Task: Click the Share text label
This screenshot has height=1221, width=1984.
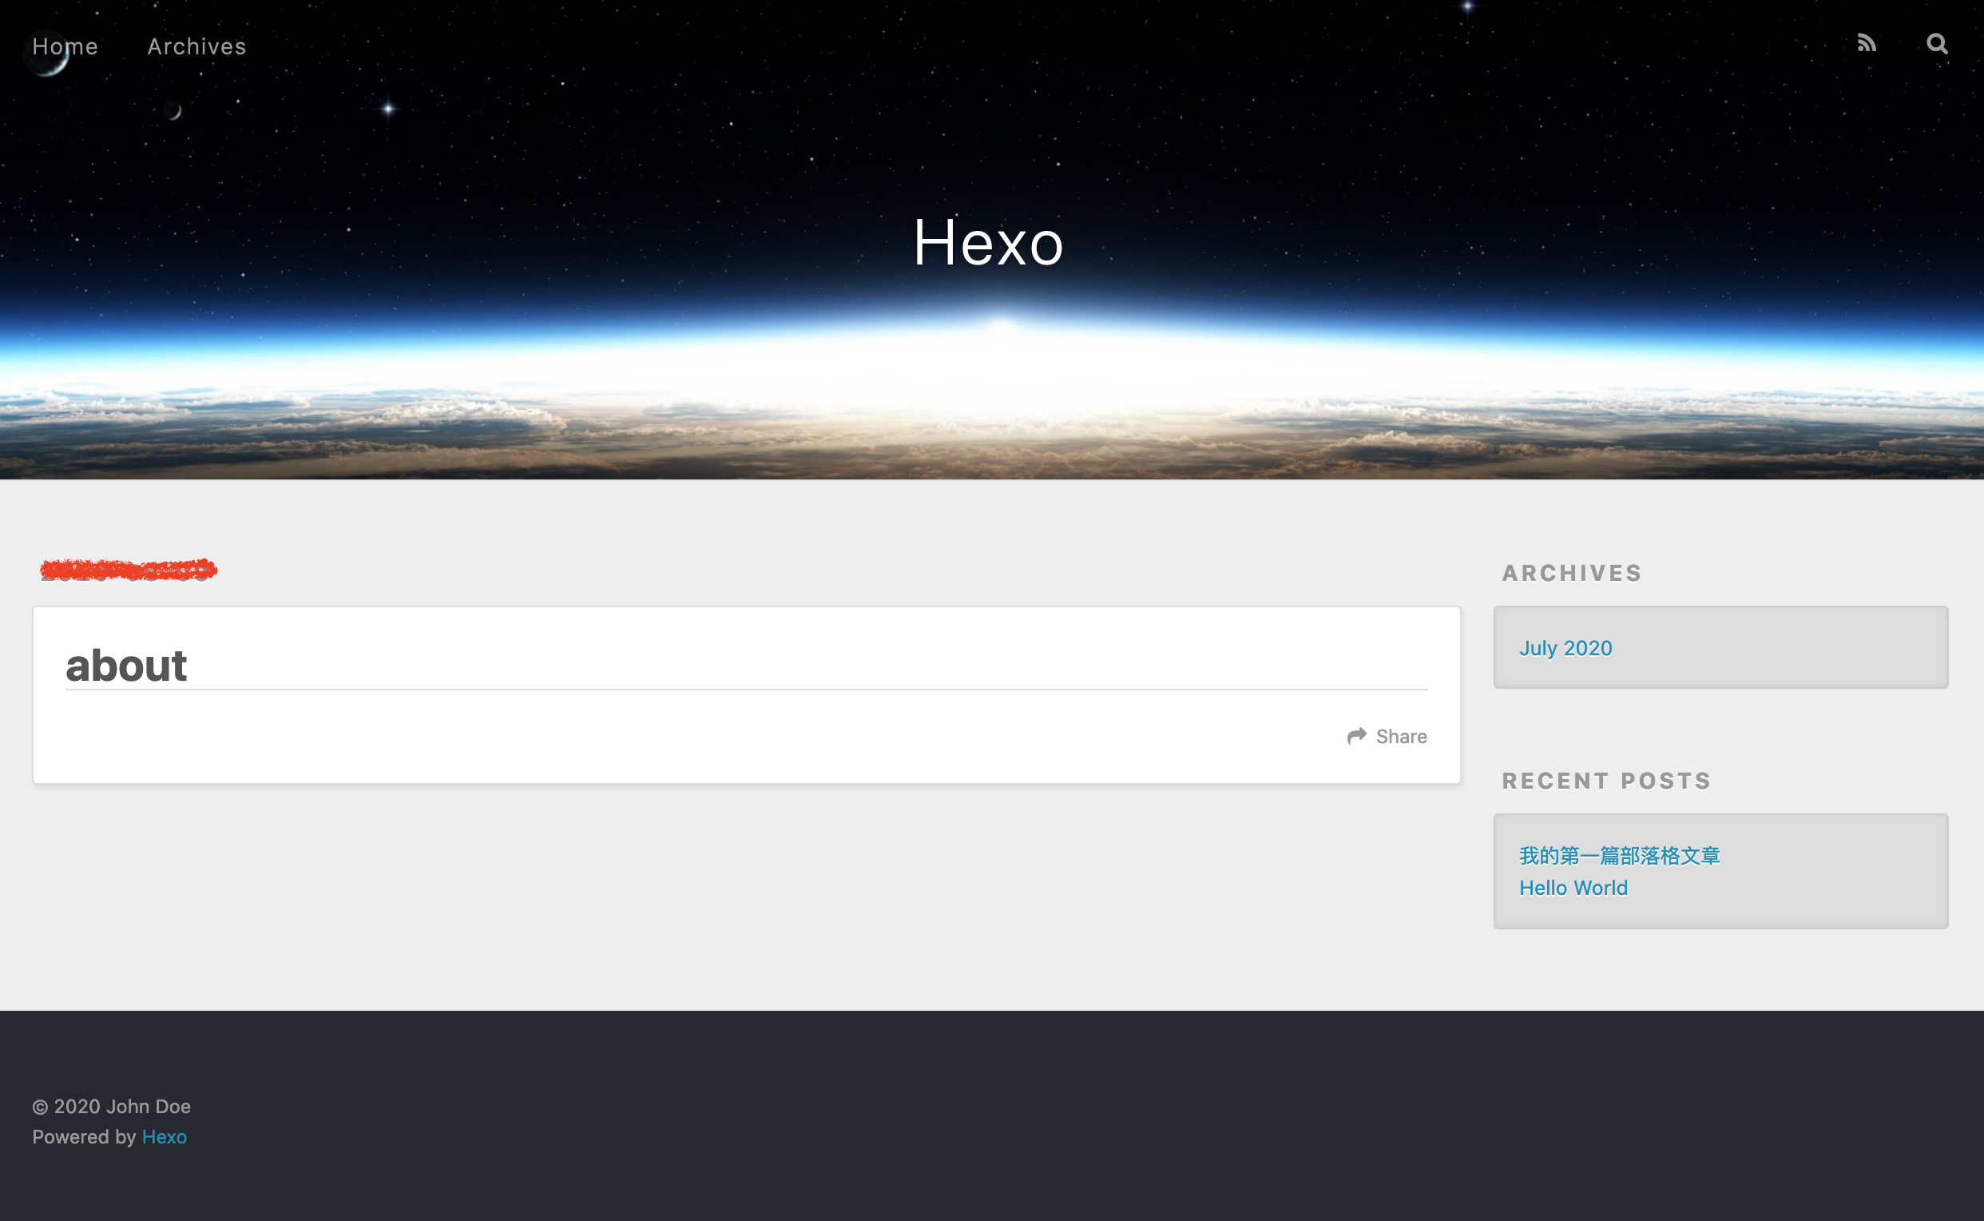Action: click(1401, 737)
